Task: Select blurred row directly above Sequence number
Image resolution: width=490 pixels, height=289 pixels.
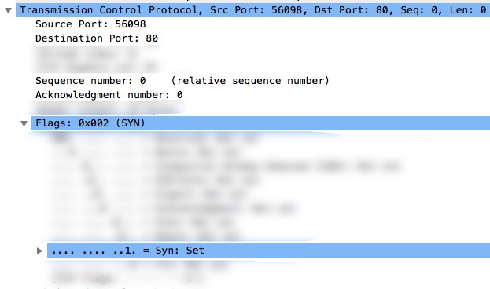Action: point(97,67)
